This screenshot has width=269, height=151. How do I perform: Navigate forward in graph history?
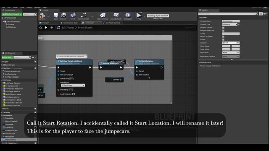tap(52, 28)
